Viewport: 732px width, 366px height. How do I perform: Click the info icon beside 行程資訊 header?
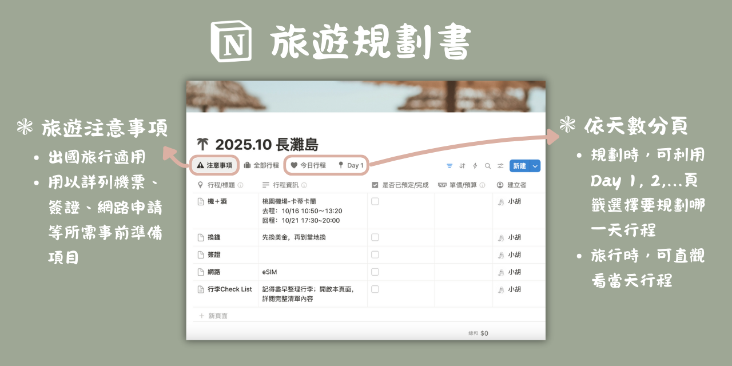304,185
